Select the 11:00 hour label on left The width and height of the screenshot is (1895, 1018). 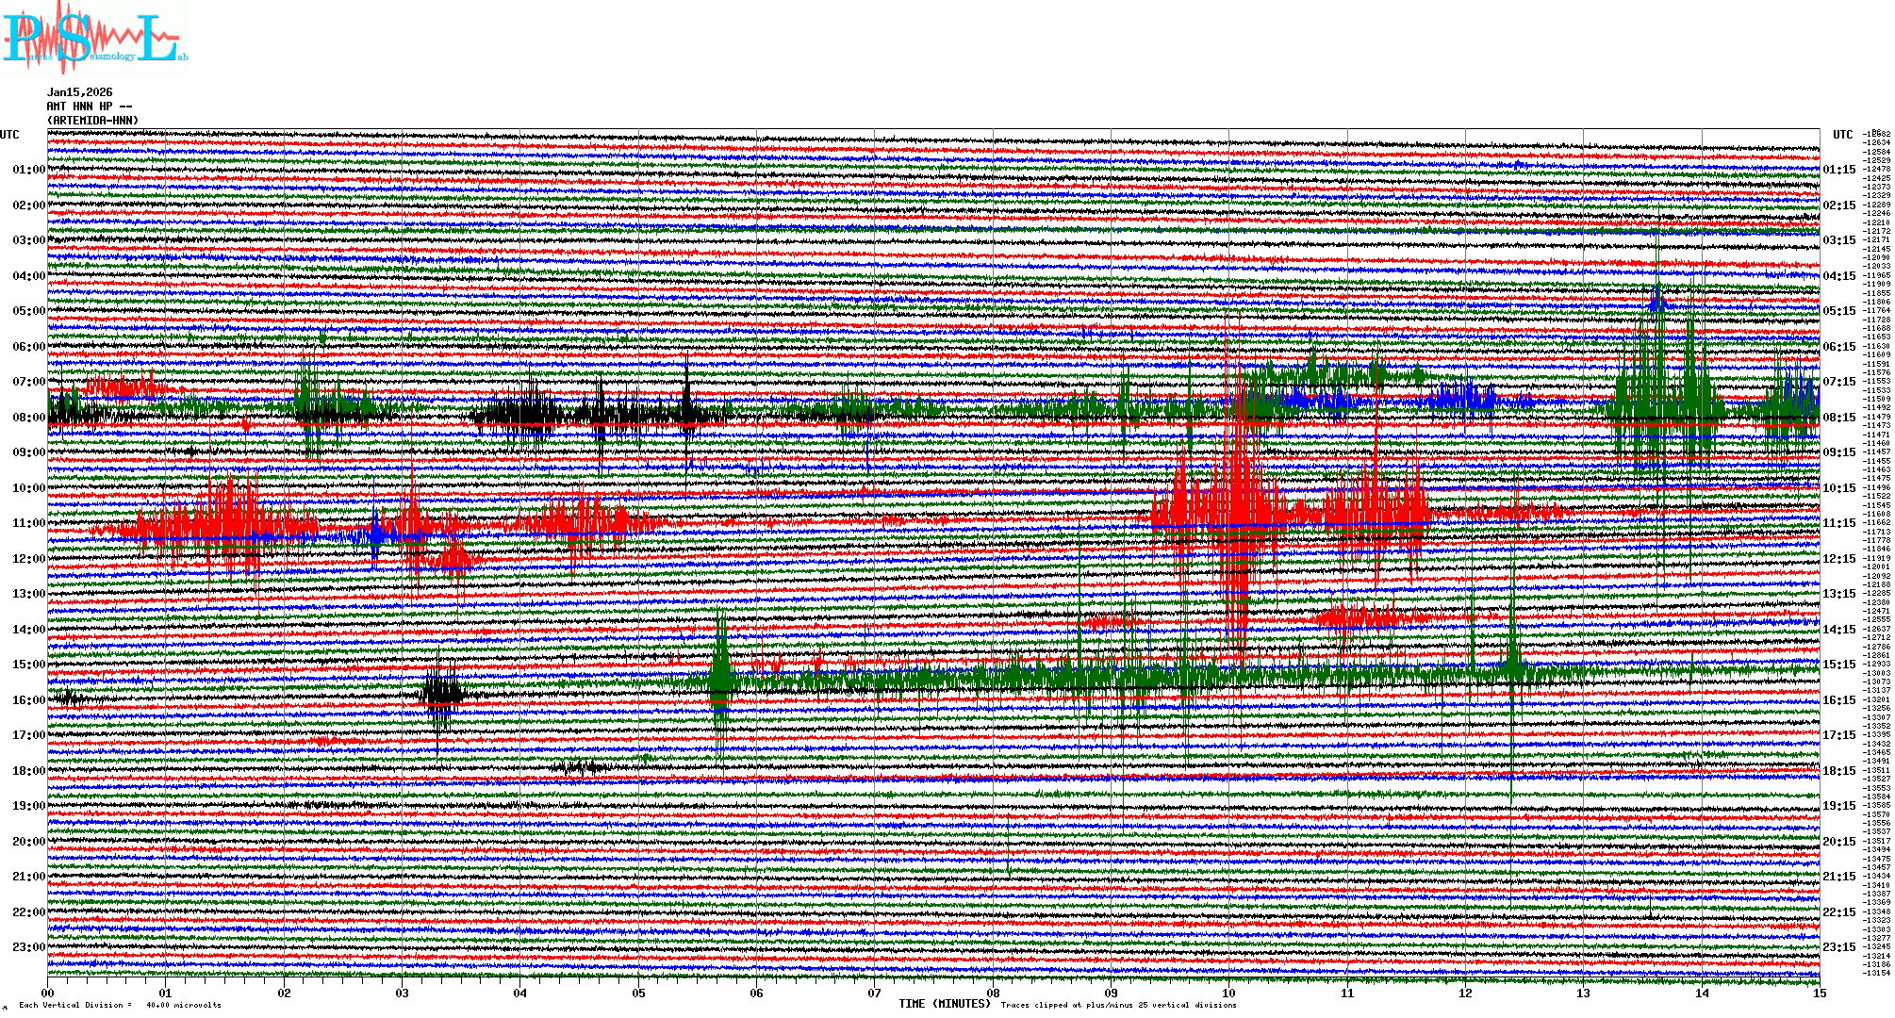[x=28, y=523]
